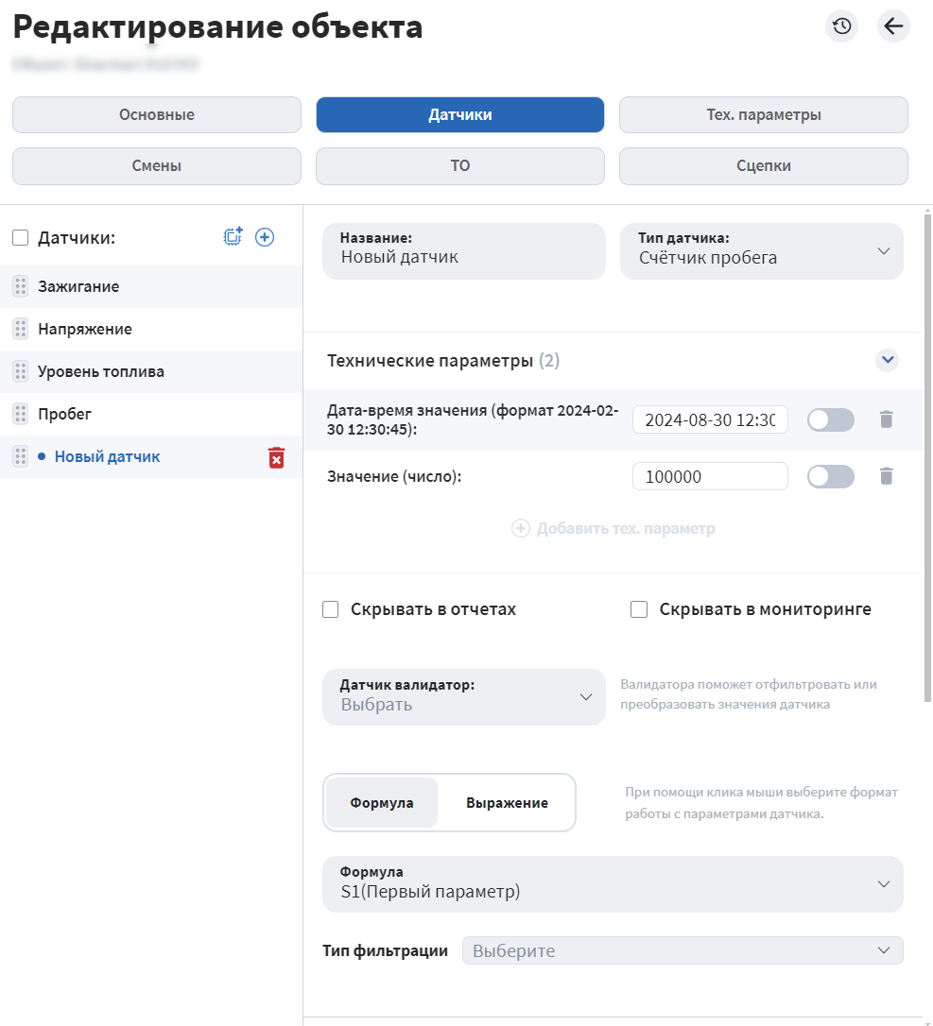933x1026 pixels.
Task: Open the Тип датчика dropdown
Action: tap(762, 251)
